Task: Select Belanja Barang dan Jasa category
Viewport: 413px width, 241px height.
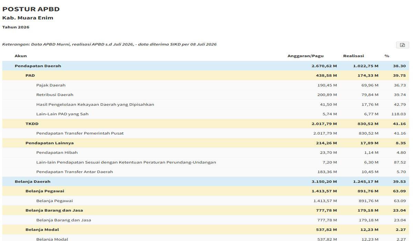Action: click(x=206, y=211)
